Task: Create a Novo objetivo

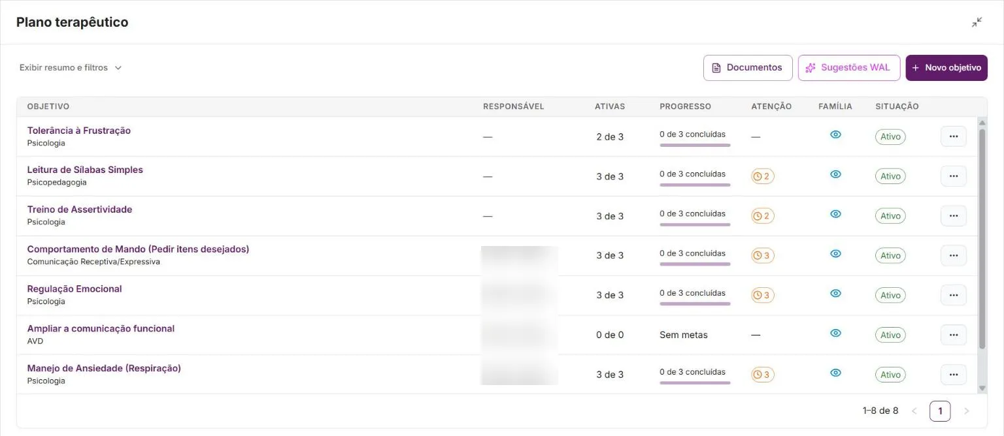Action: click(946, 68)
